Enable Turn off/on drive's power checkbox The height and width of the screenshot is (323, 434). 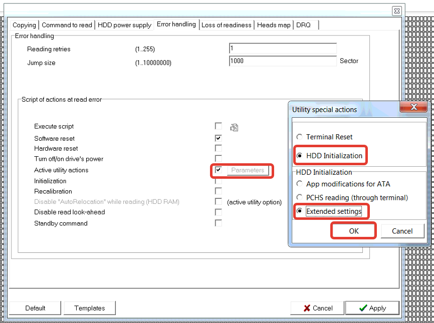[218, 159]
